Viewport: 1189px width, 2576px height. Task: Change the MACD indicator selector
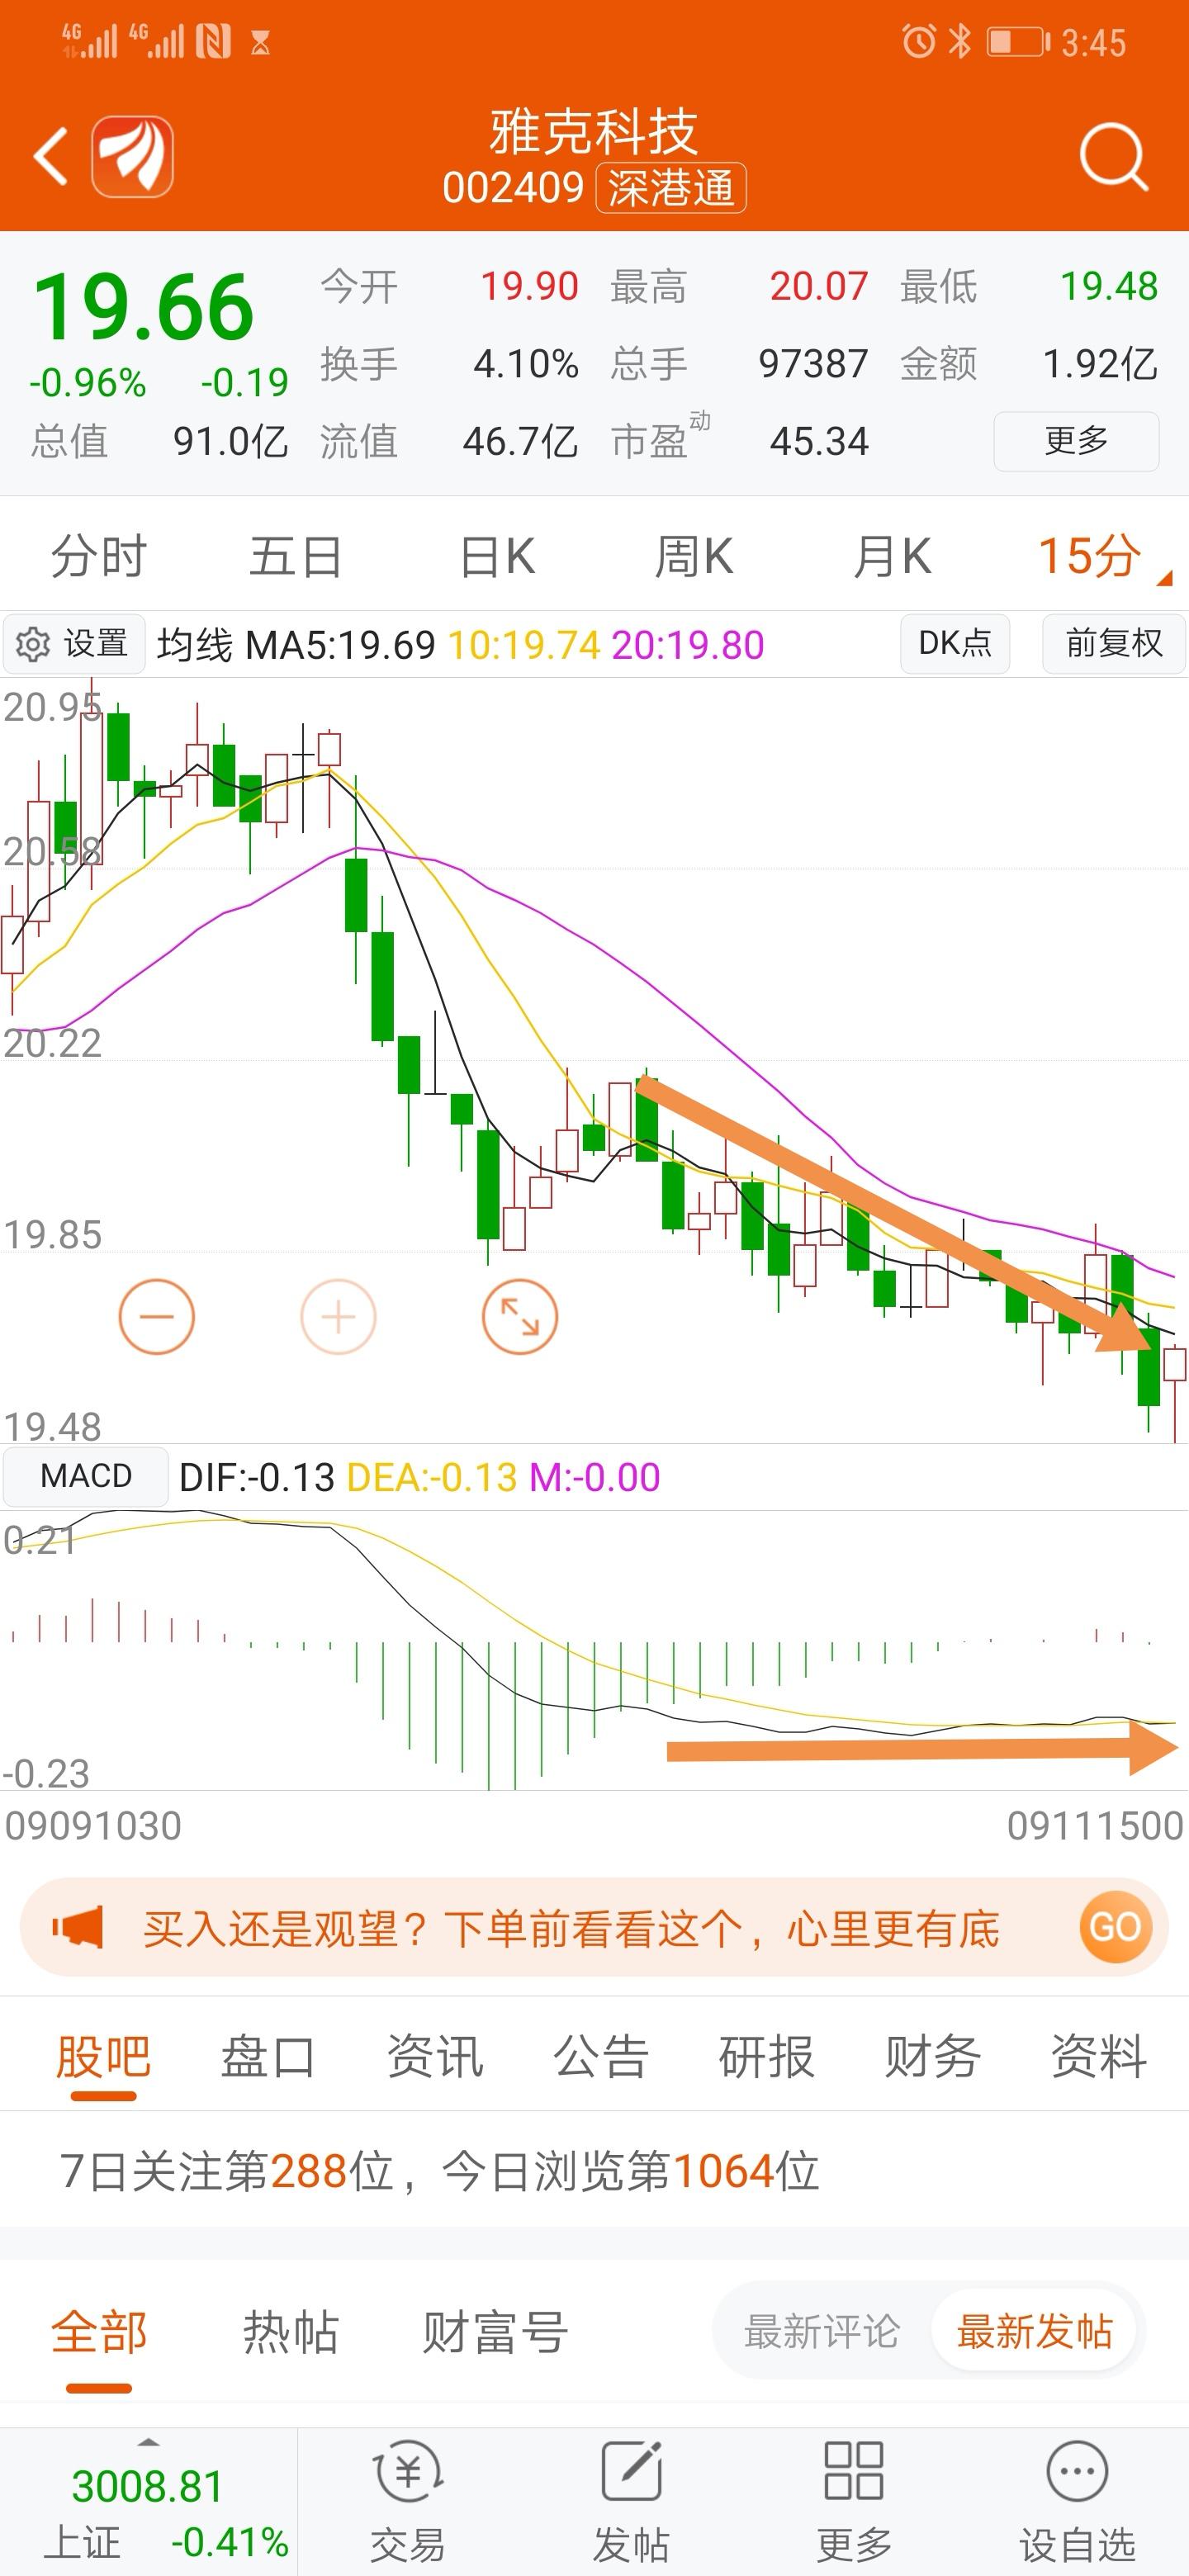[86, 1476]
